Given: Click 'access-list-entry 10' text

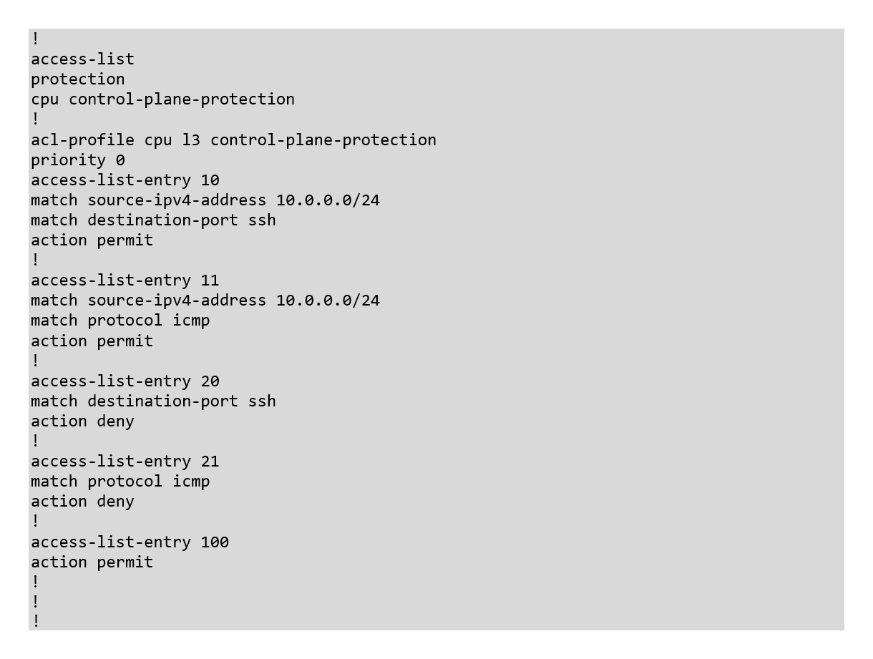Looking at the screenshot, I should point(125,180).
